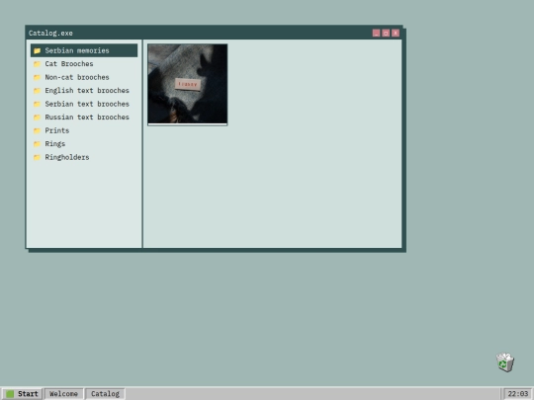Click the folder icon beside Ringholders

pyautogui.click(x=37, y=157)
